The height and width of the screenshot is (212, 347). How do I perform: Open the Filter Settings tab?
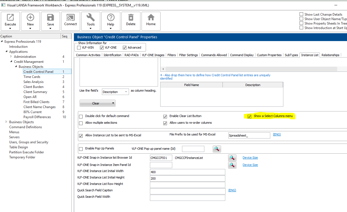188,55
